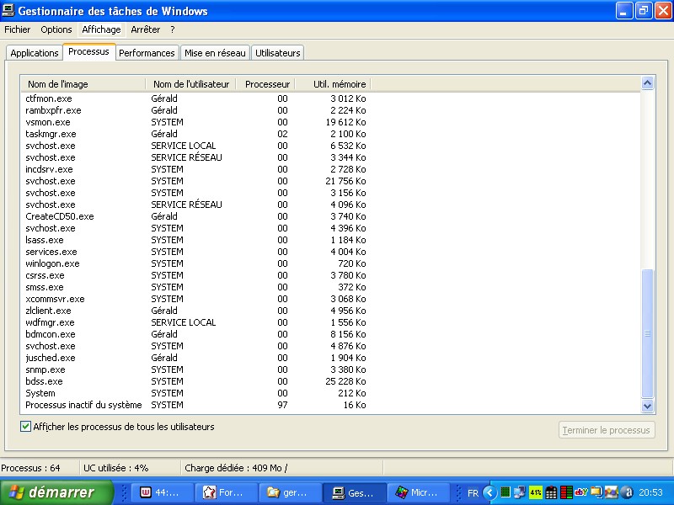Open the Options menu
This screenshot has height=505, width=674.
tap(56, 29)
